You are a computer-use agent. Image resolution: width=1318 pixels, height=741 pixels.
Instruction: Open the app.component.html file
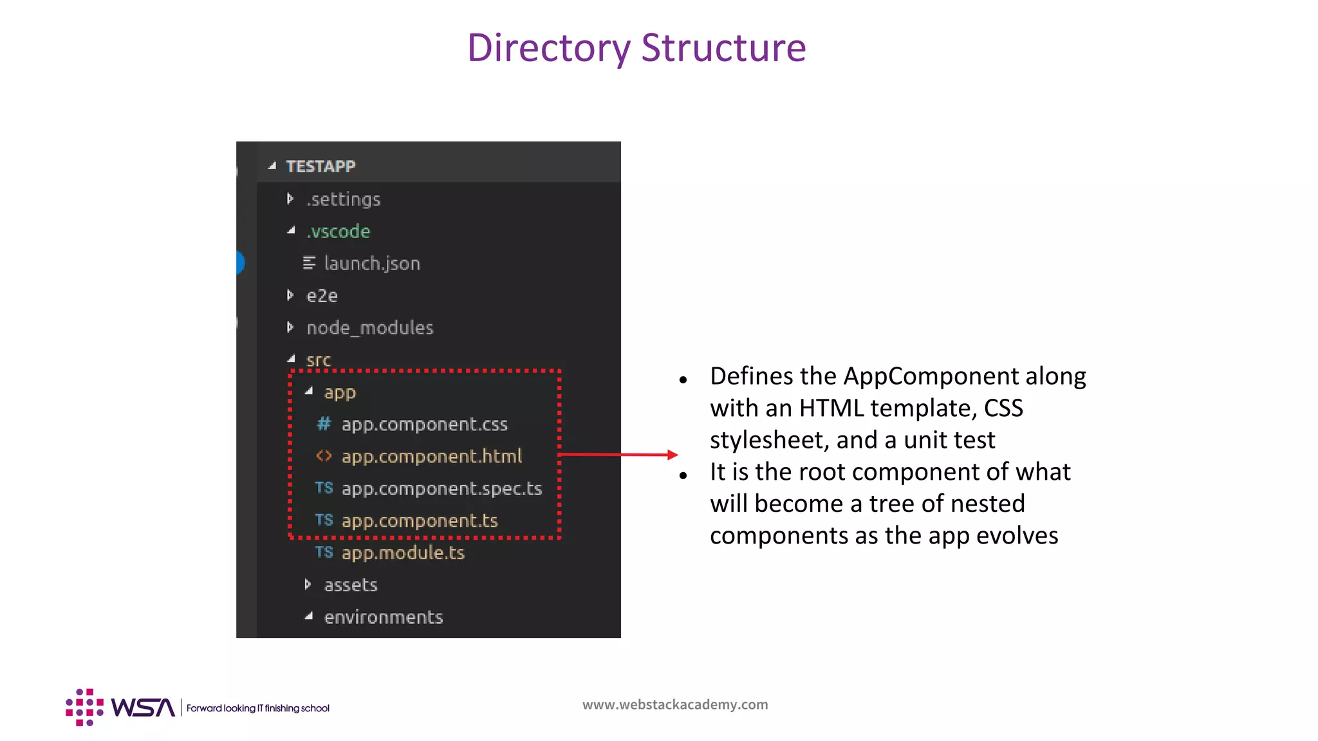coord(431,456)
